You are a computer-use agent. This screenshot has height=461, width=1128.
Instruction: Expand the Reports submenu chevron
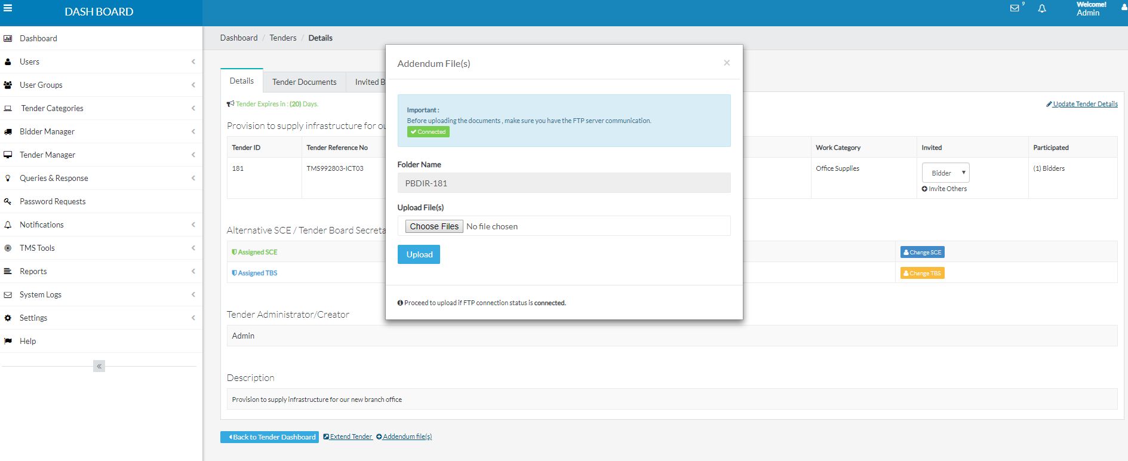pos(193,271)
